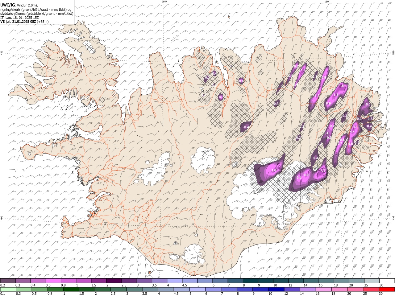This screenshot has width=395, height=296.
Task: Pick the bright pink 0.5–0.8 snow legend swatch
Action: click(53, 281)
